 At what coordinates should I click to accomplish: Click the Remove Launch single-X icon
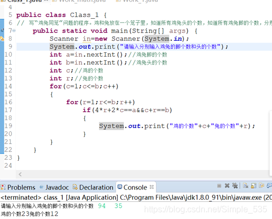point(227,186)
